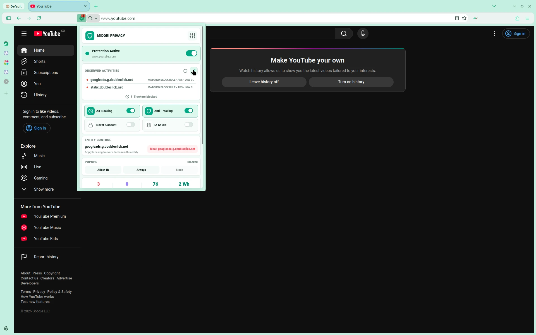Select googleads.g.doubleclick.net activity row

pos(141,80)
